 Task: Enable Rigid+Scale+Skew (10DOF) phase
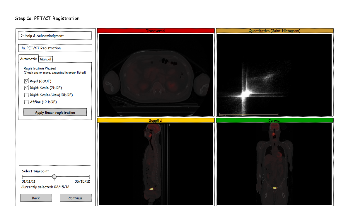(26, 95)
